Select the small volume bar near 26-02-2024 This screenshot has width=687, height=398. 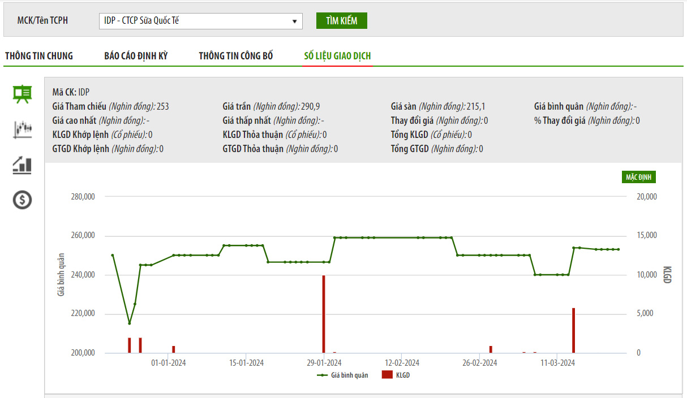click(491, 349)
